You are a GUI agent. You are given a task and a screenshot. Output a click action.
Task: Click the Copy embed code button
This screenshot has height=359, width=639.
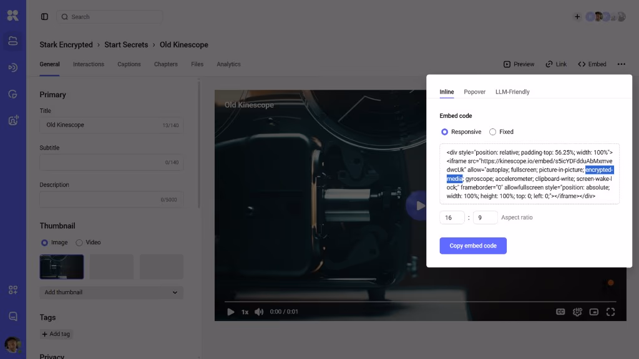pos(473,246)
